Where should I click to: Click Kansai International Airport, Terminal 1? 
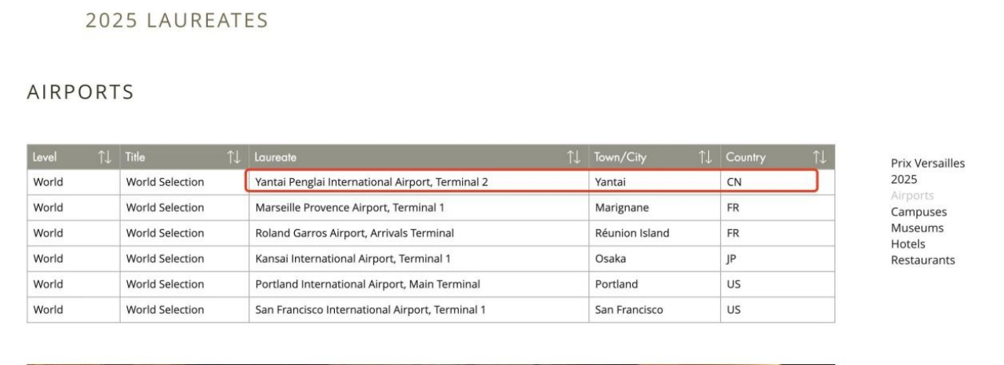coord(419,258)
